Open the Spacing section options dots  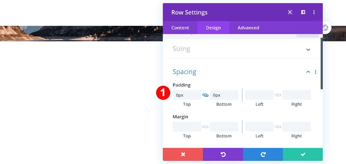point(316,72)
